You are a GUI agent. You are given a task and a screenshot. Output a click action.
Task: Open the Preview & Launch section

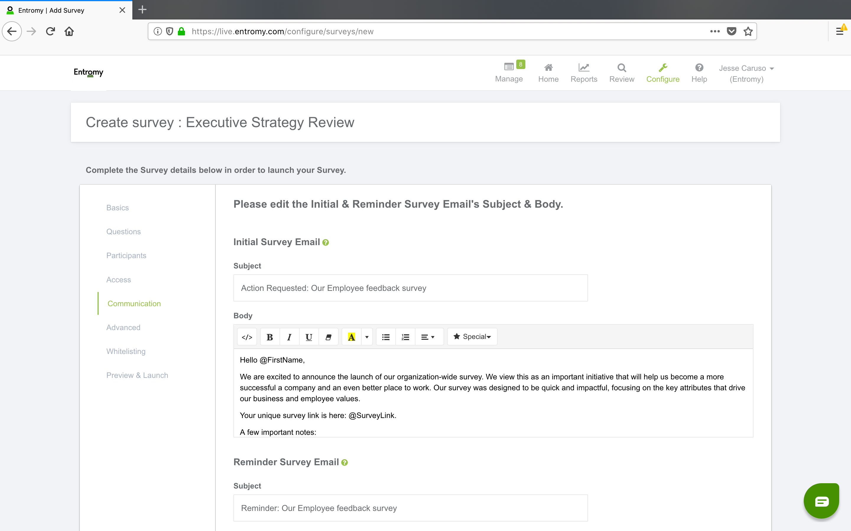(x=137, y=375)
